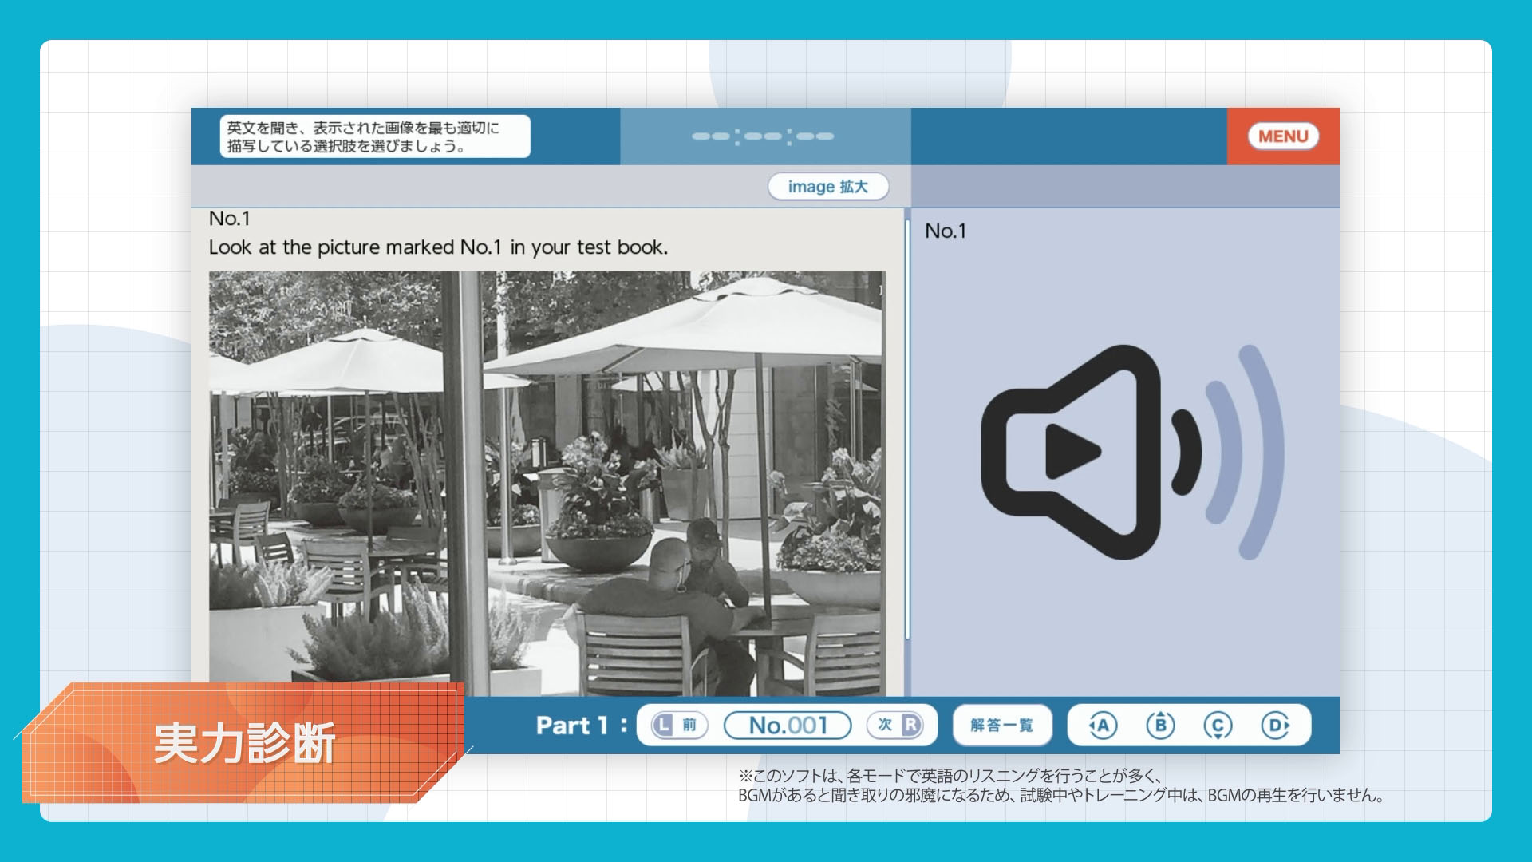Go to previous question with L 前
The height and width of the screenshot is (862, 1532).
(x=679, y=726)
